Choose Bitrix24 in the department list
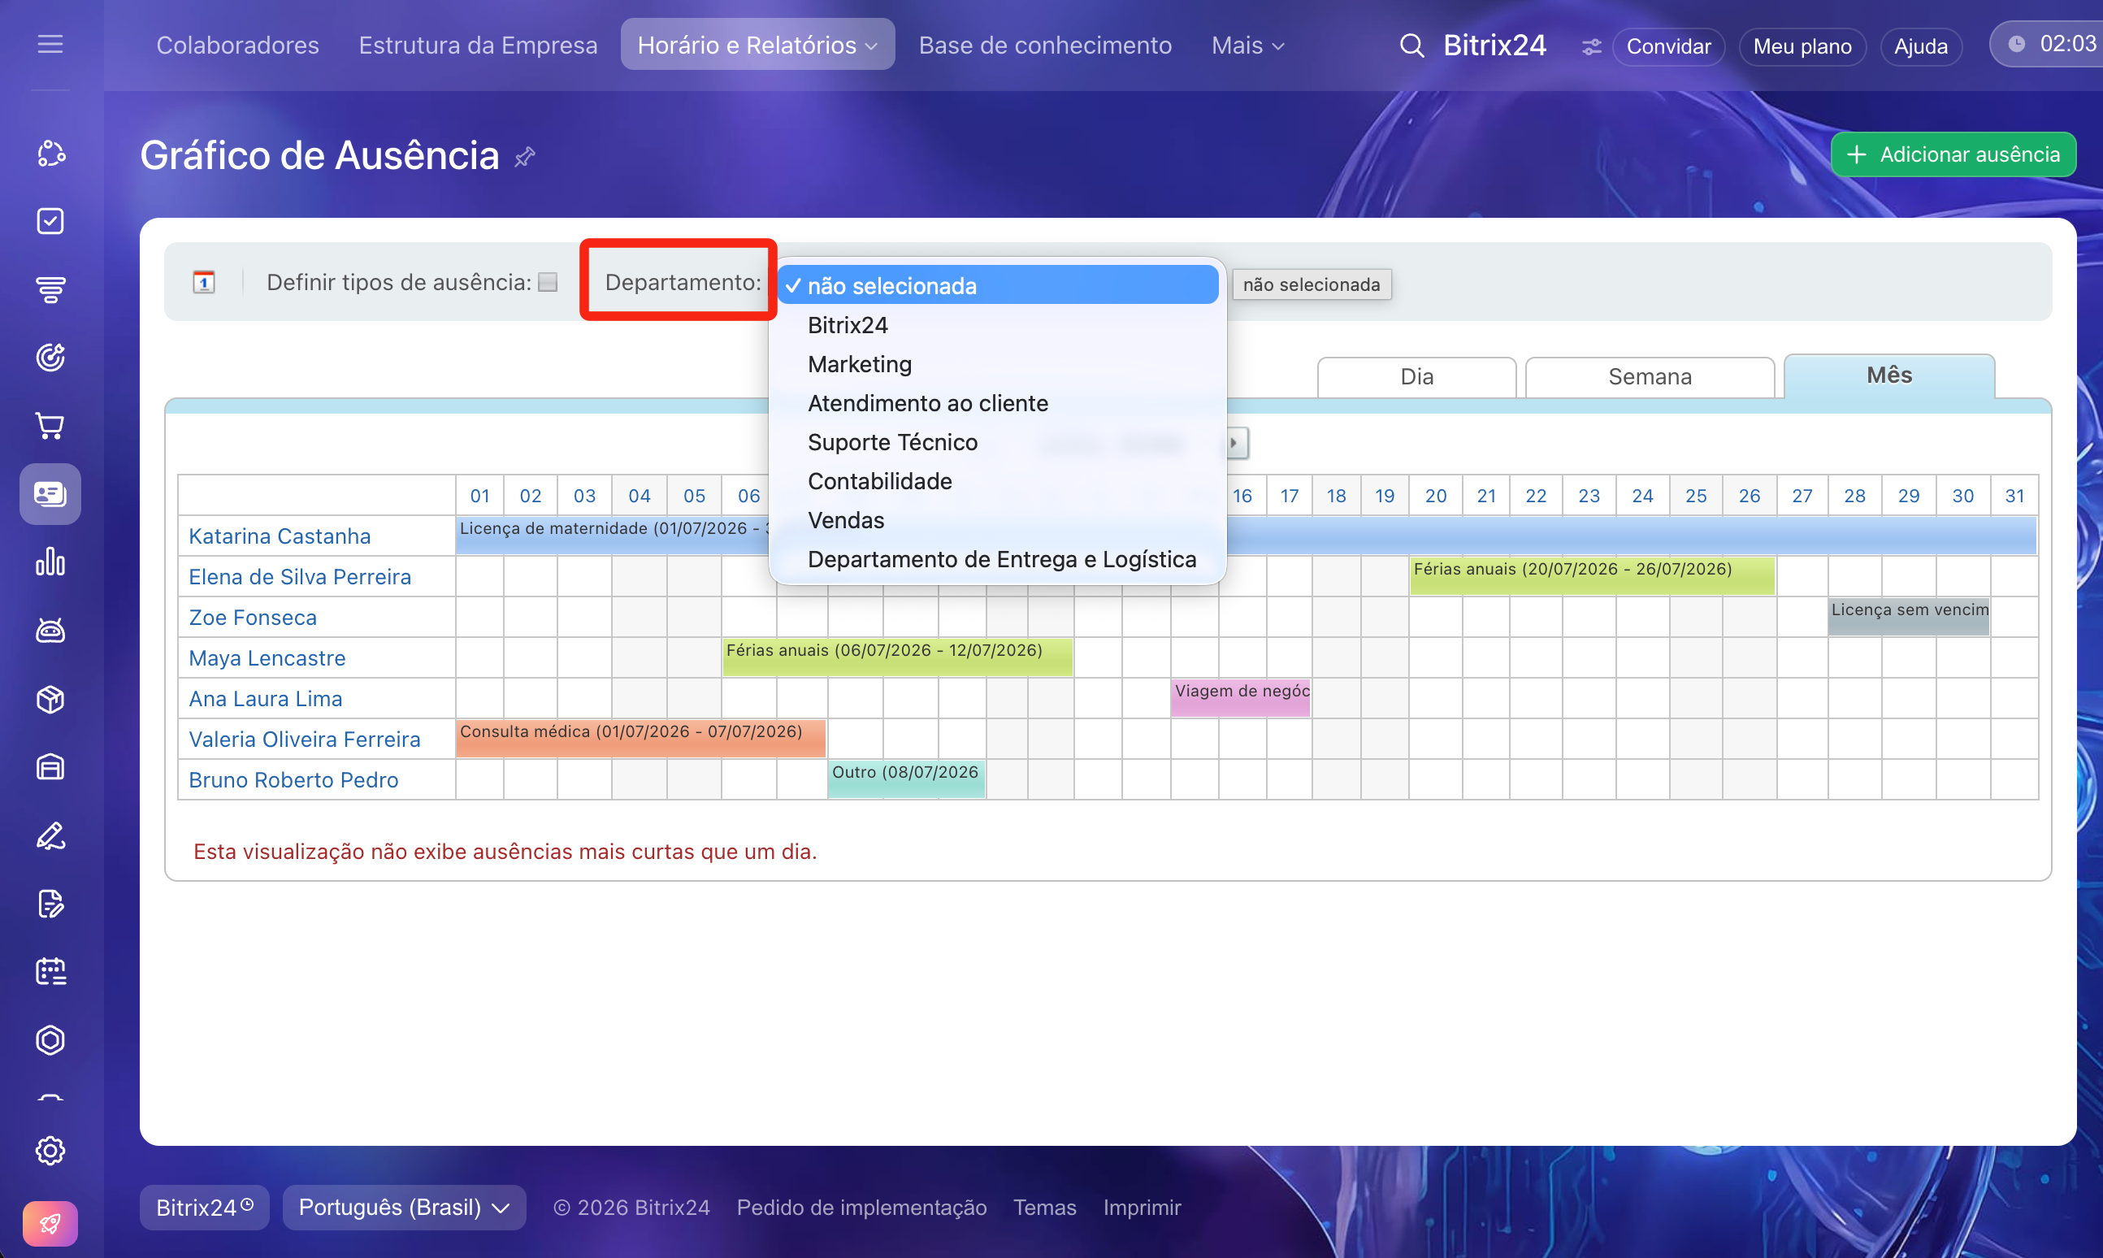 tap(998, 325)
